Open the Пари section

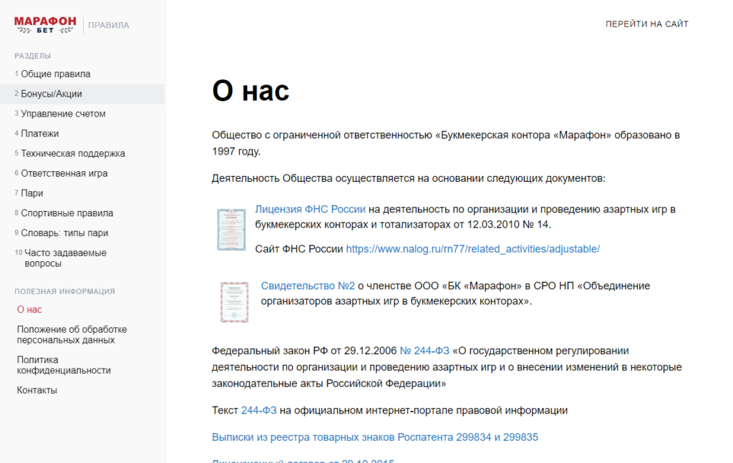pos(31,193)
